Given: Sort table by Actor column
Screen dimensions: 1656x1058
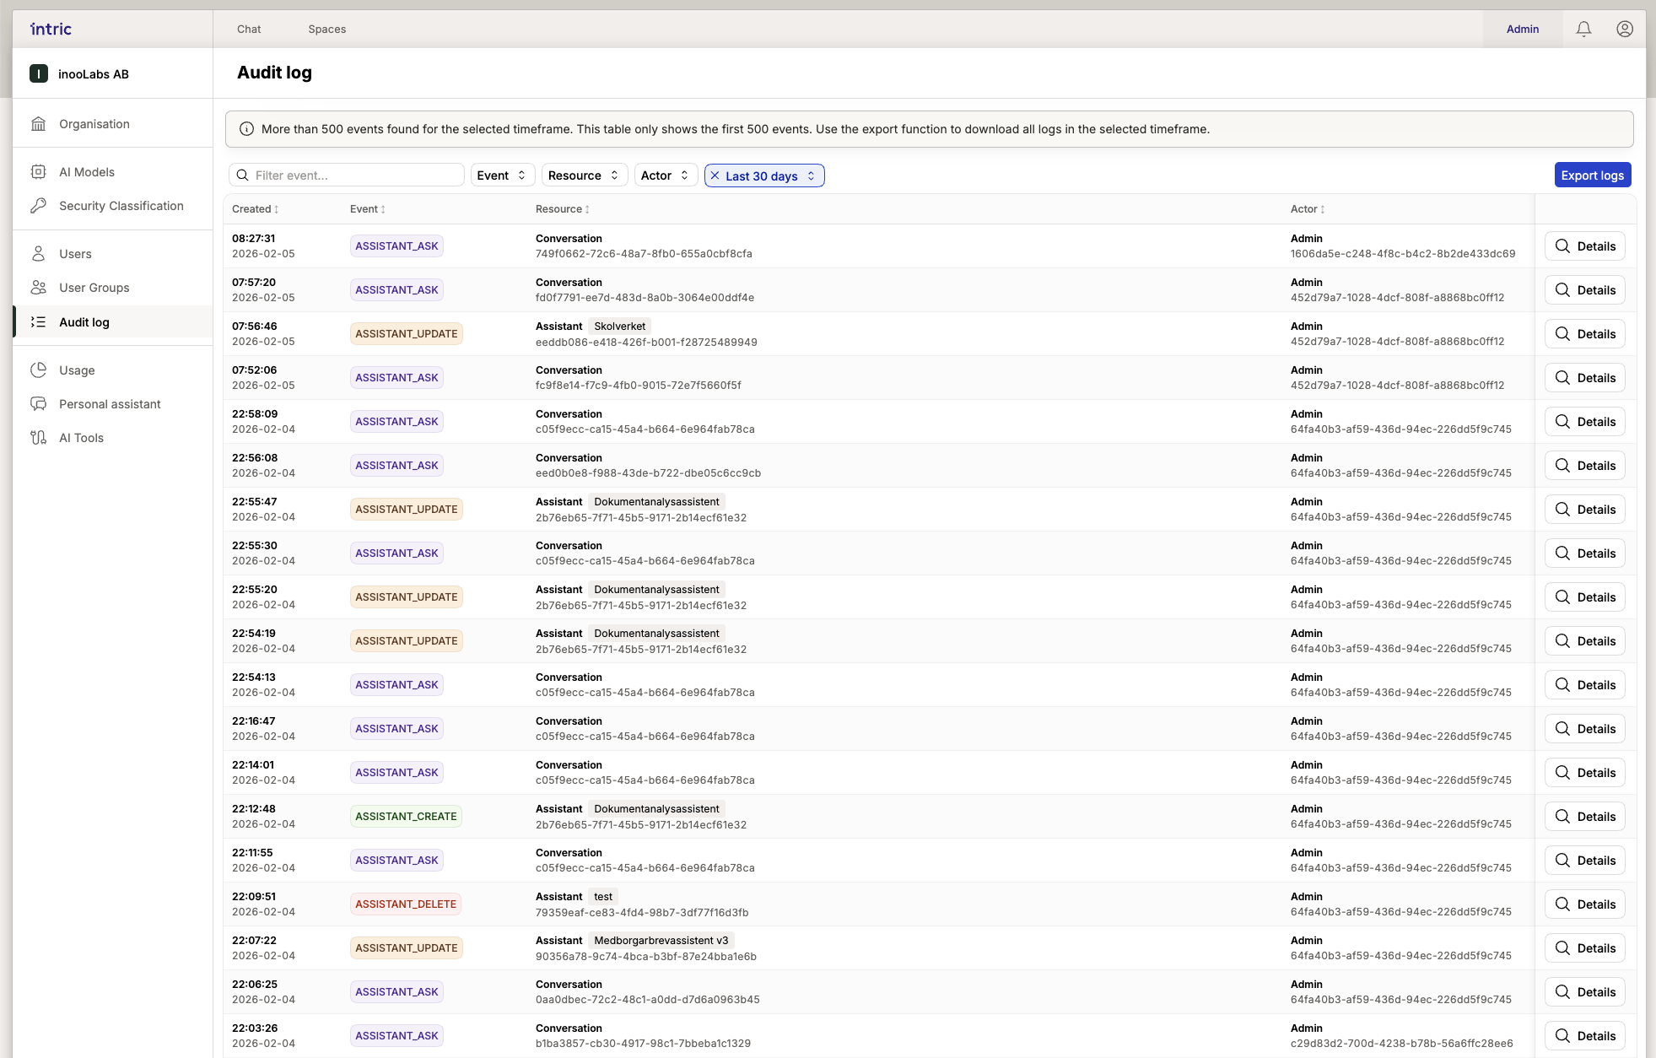Looking at the screenshot, I should pyautogui.click(x=1307, y=209).
